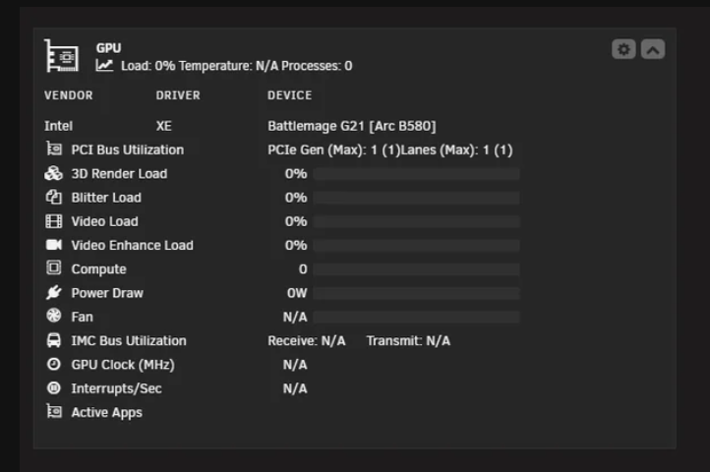Click the 3D Render Load progress bar

click(417, 173)
